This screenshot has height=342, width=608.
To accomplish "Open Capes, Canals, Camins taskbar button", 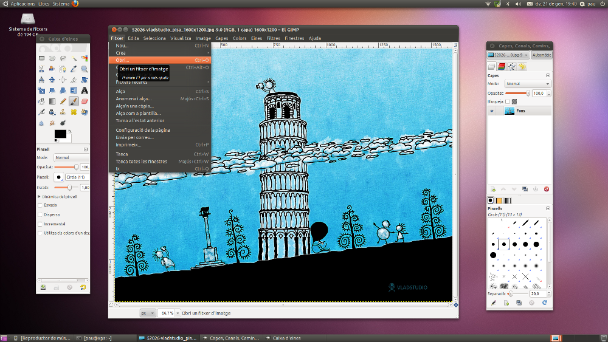I will click(231, 338).
